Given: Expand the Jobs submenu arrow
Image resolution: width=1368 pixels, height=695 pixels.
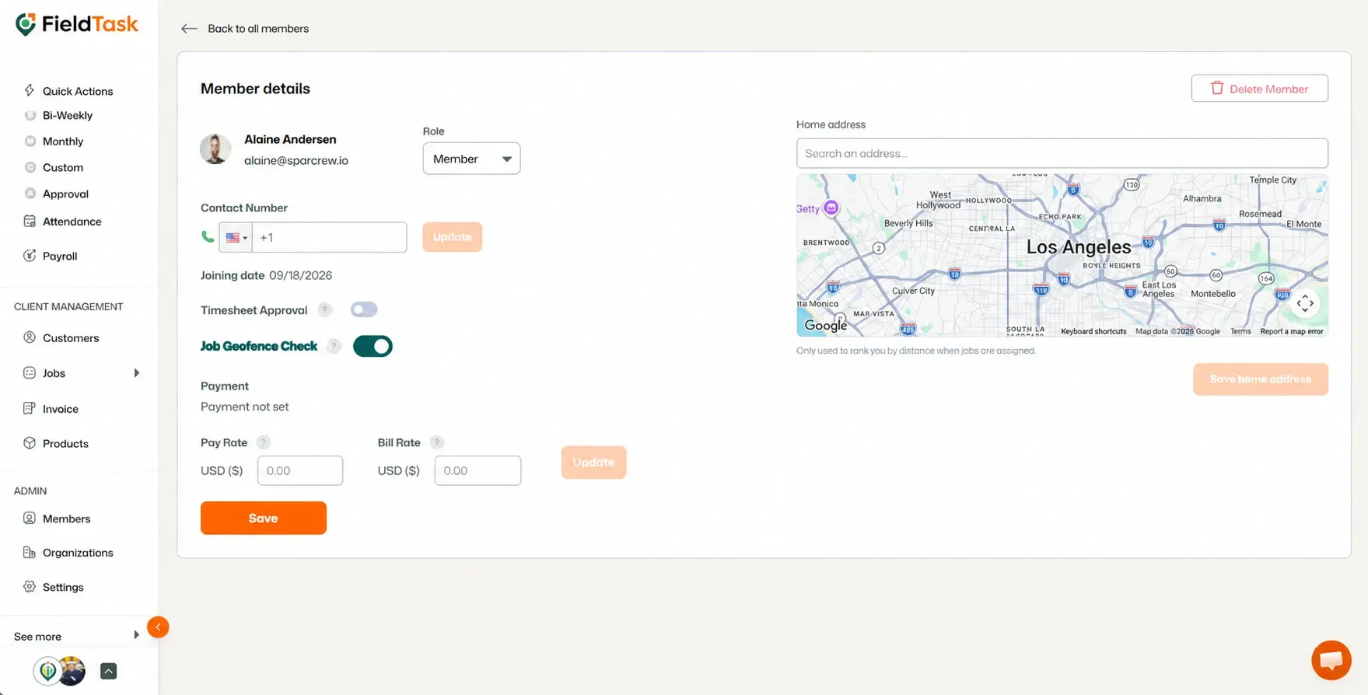Looking at the screenshot, I should pyautogui.click(x=137, y=373).
